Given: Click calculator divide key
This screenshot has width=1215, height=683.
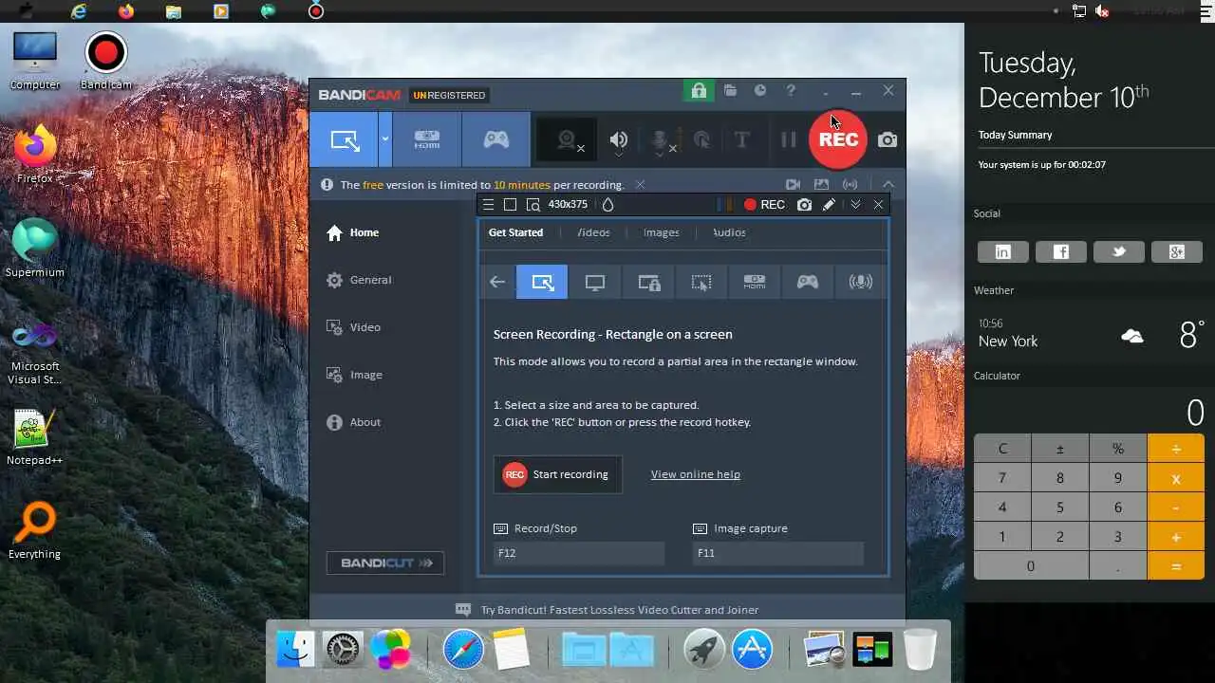Looking at the screenshot, I should tap(1176, 449).
